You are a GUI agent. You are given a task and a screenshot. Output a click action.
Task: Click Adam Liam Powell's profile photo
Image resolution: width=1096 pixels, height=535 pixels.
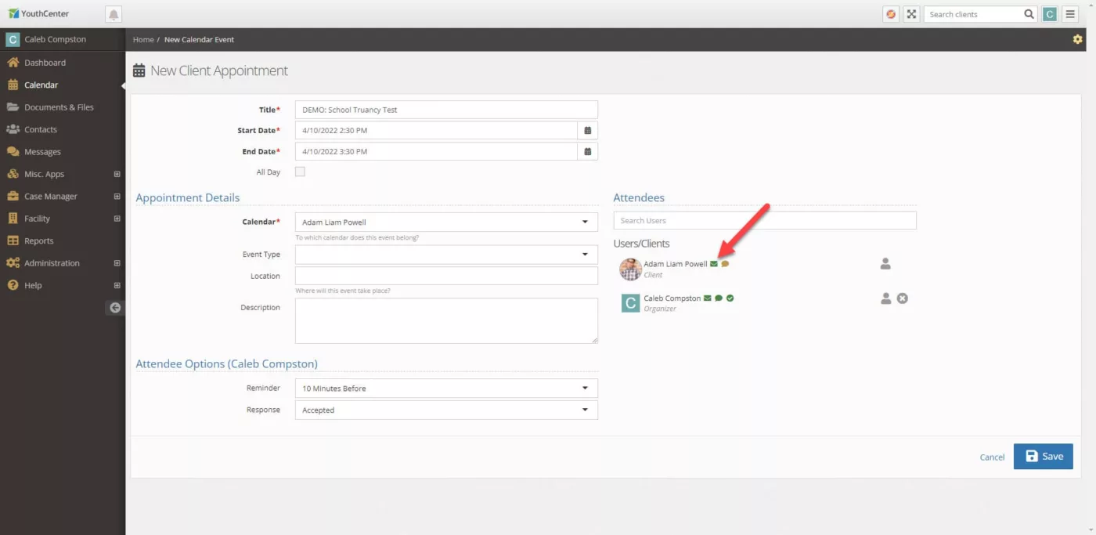[630, 269]
